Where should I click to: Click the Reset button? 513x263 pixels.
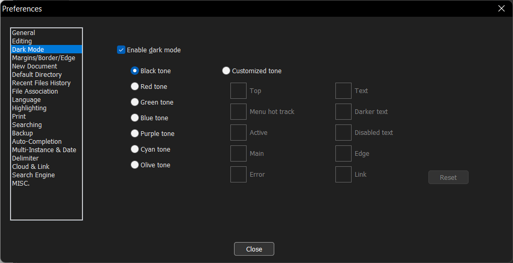point(448,177)
